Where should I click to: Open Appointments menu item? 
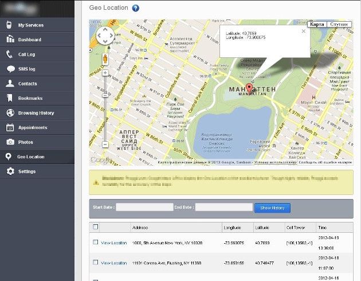pos(37,127)
